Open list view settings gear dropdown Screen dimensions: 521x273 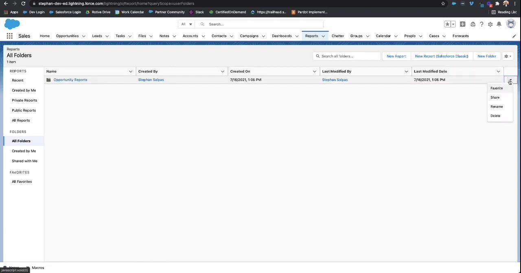(x=508, y=56)
